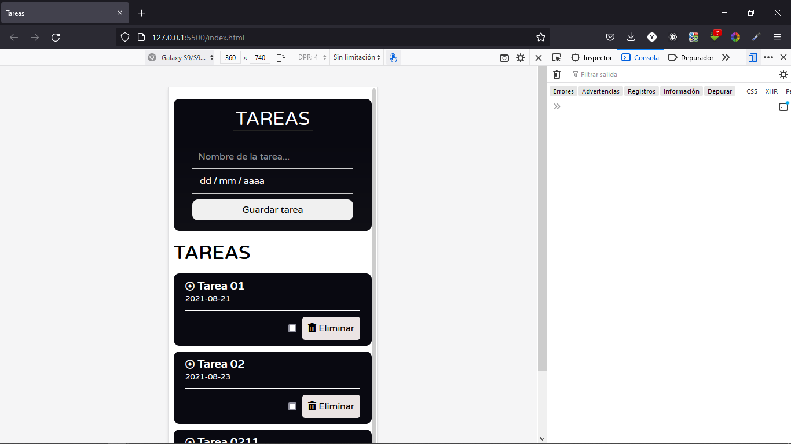Click the viewport width field 360

click(230, 58)
